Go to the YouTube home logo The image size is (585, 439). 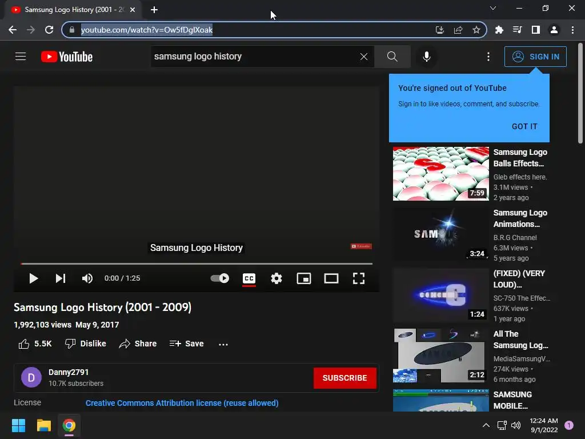click(x=67, y=57)
